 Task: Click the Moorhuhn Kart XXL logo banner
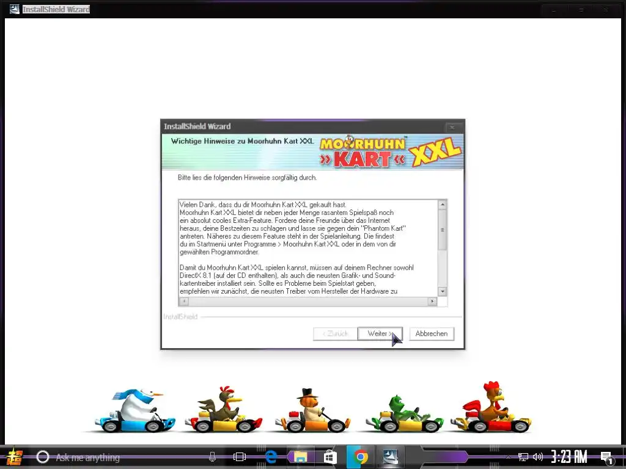(x=389, y=152)
